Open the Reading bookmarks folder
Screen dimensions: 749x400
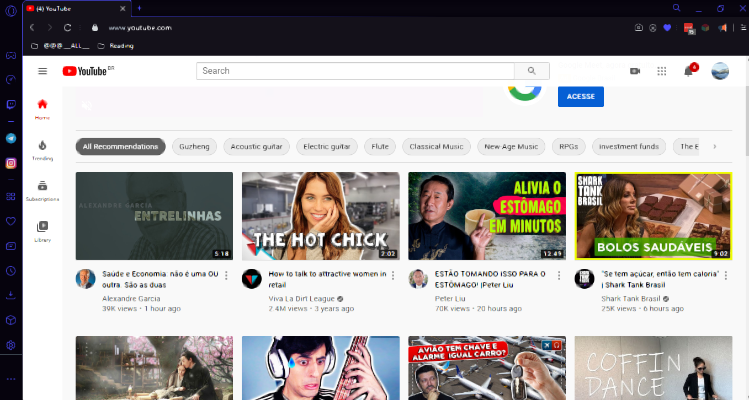[116, 46]
